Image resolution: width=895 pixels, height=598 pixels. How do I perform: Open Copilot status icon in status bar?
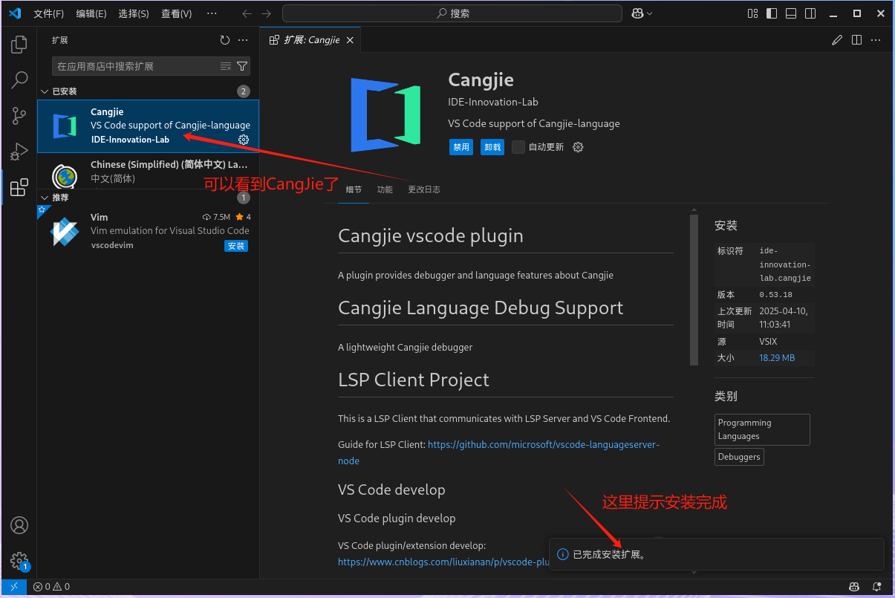click(855, 587)
